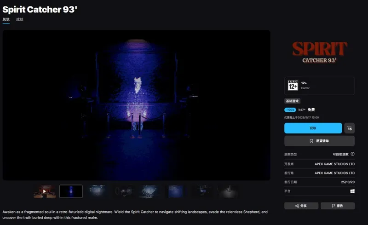Report the game with 报告 flag button
368x225 pixels.
[x=338, y=206]
